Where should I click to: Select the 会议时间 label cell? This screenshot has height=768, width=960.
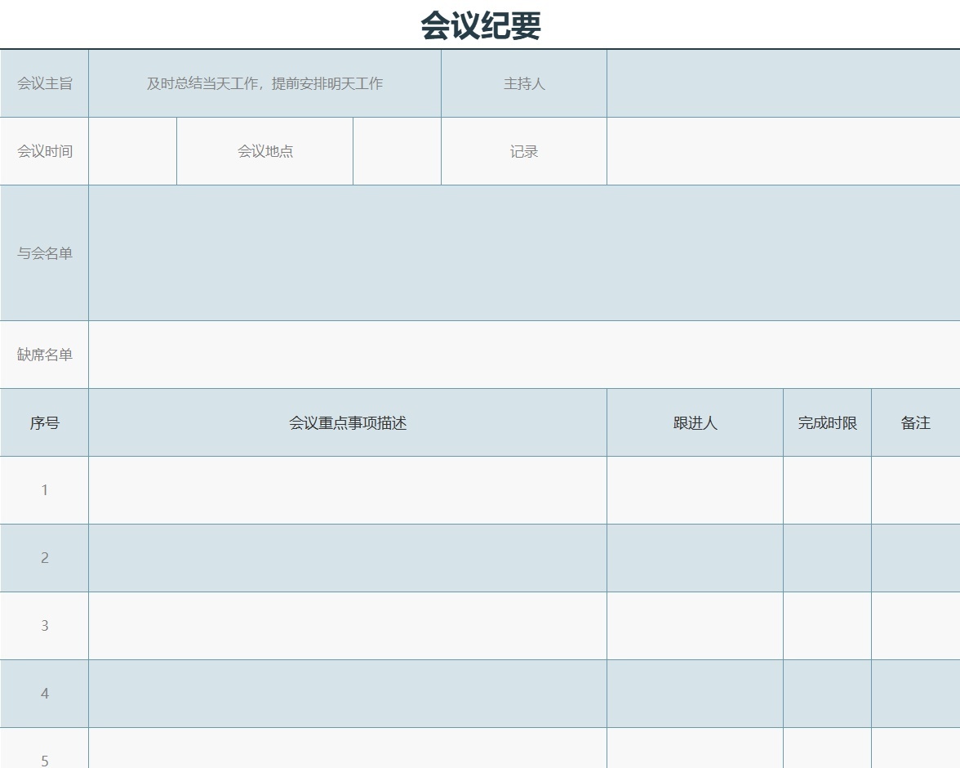[44, 151]
